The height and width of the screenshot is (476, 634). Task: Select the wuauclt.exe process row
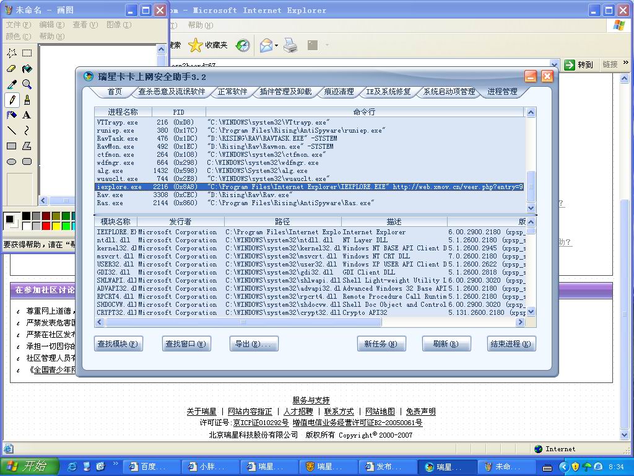pyautogui.click(x=310, y=179)
